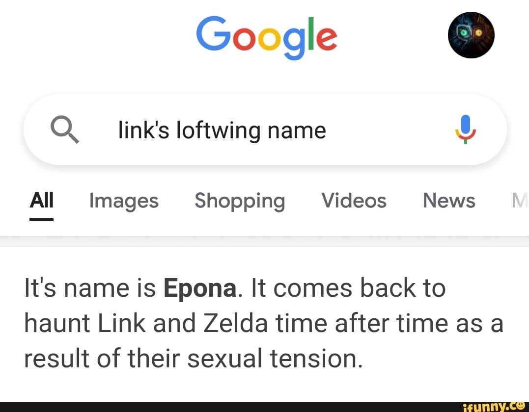Tap the underline beneath the All tab
The width and height of the screenshot is (529, 412).
41,221
